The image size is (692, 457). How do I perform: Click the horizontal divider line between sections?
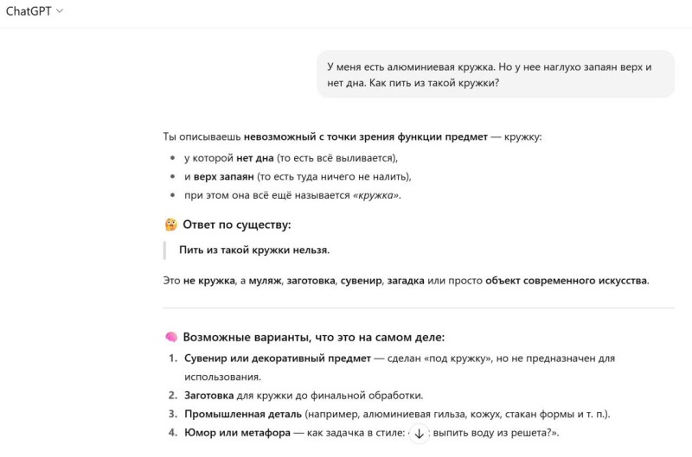419,308
